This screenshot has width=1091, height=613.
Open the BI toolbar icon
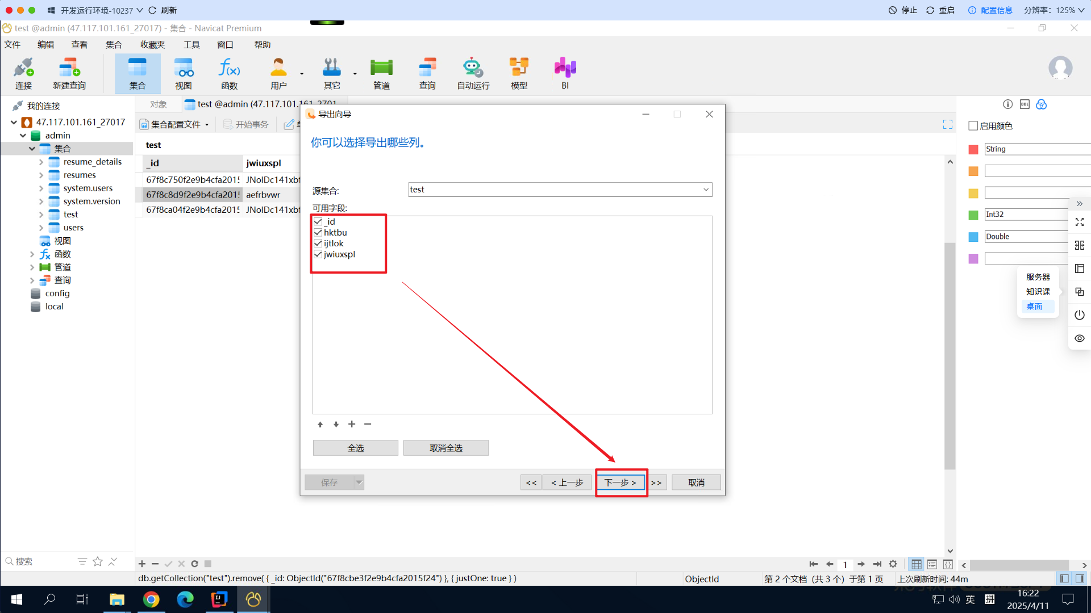(x=565, y=74)
